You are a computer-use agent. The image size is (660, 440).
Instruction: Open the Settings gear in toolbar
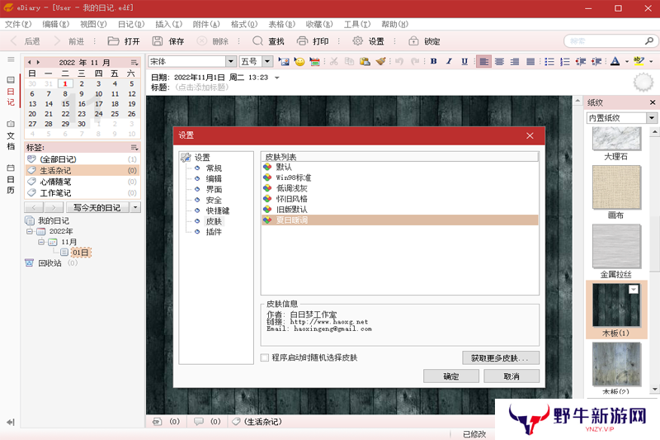(x=368, y=41)
